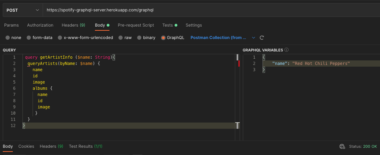Switch to the Params tab
380x155 pixels.
coord(11,25)
